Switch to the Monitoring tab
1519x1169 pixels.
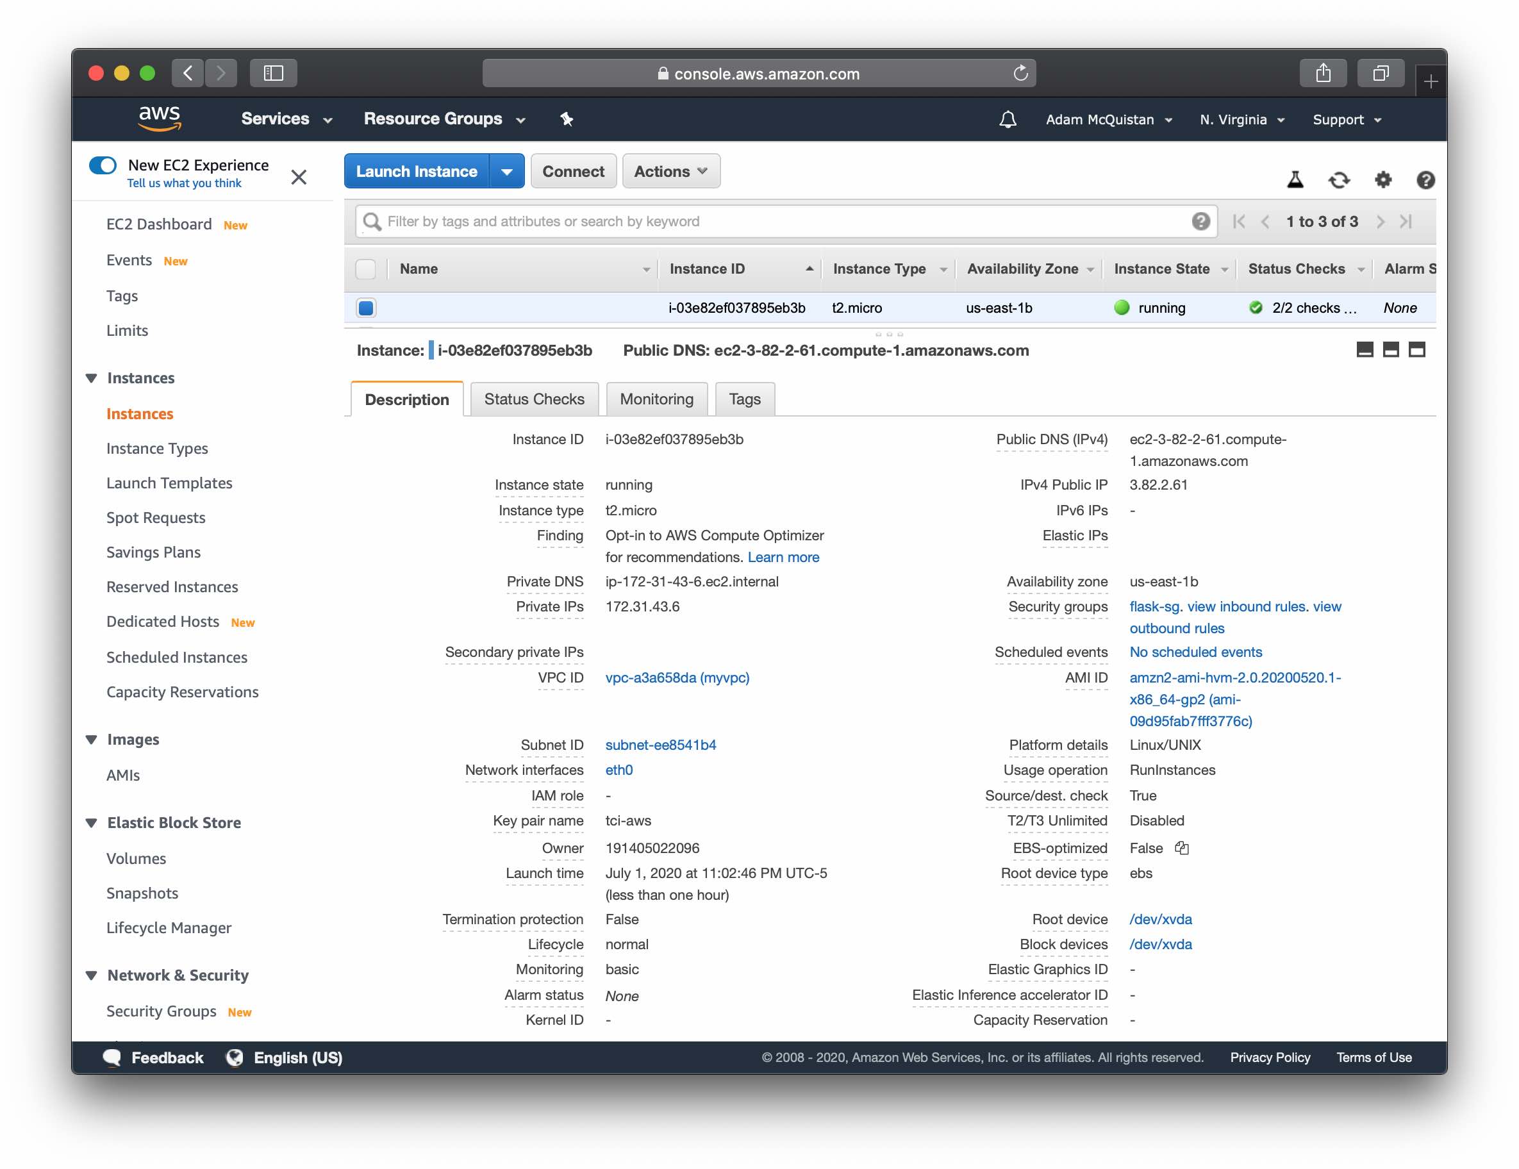656,399
